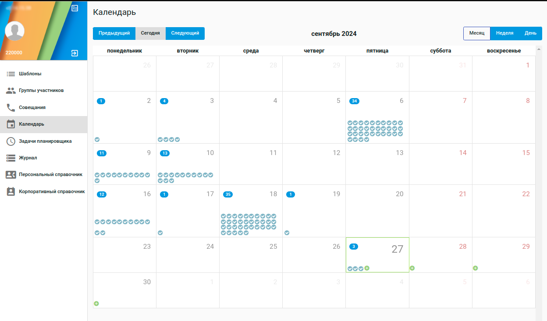Click the Задачи планировщика clock icon

click(x=11, y=141)
